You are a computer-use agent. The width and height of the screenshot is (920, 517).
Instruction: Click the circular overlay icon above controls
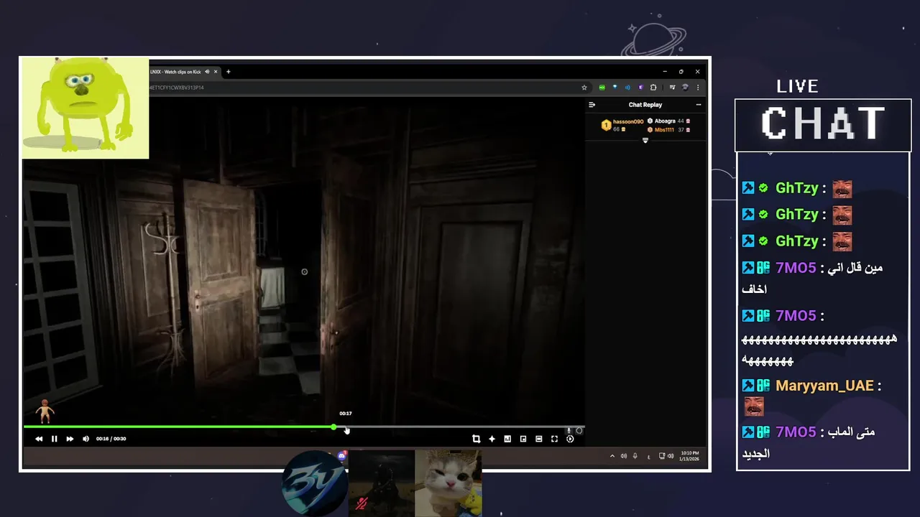coord(579,431)
